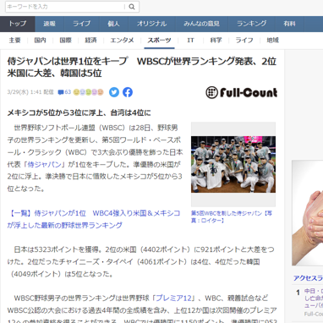Open the 【一覧】 ranking list link
Screen dimensions: 323x323
click(94, 219)
